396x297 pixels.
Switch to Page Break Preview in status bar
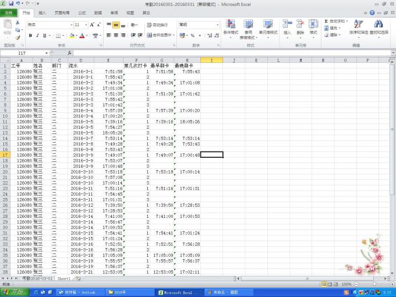pos(335,284)
